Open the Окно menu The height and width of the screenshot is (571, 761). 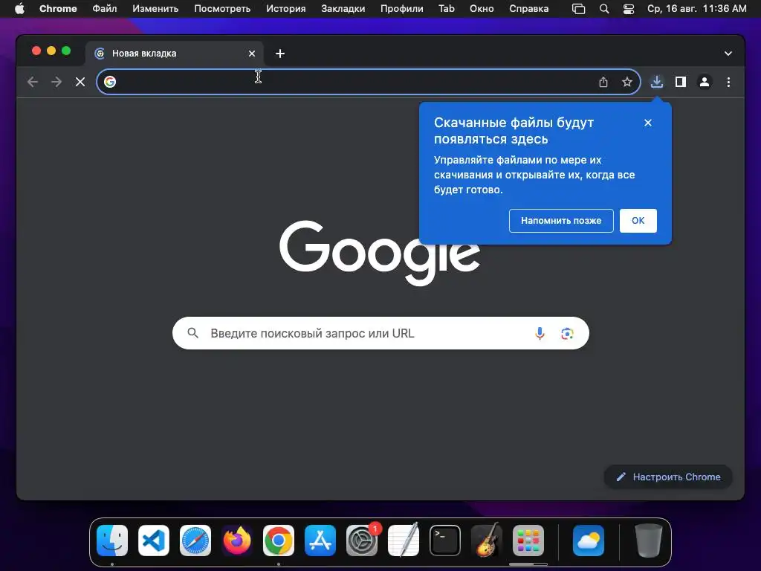click(482, 9)
